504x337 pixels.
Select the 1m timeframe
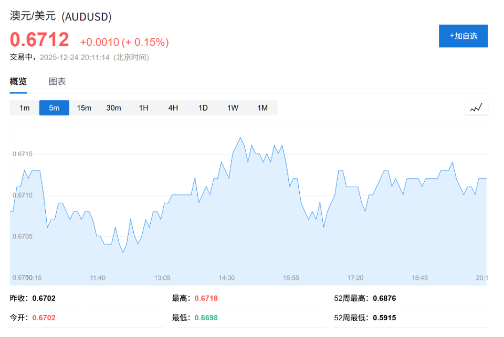[x=25, y=108]
